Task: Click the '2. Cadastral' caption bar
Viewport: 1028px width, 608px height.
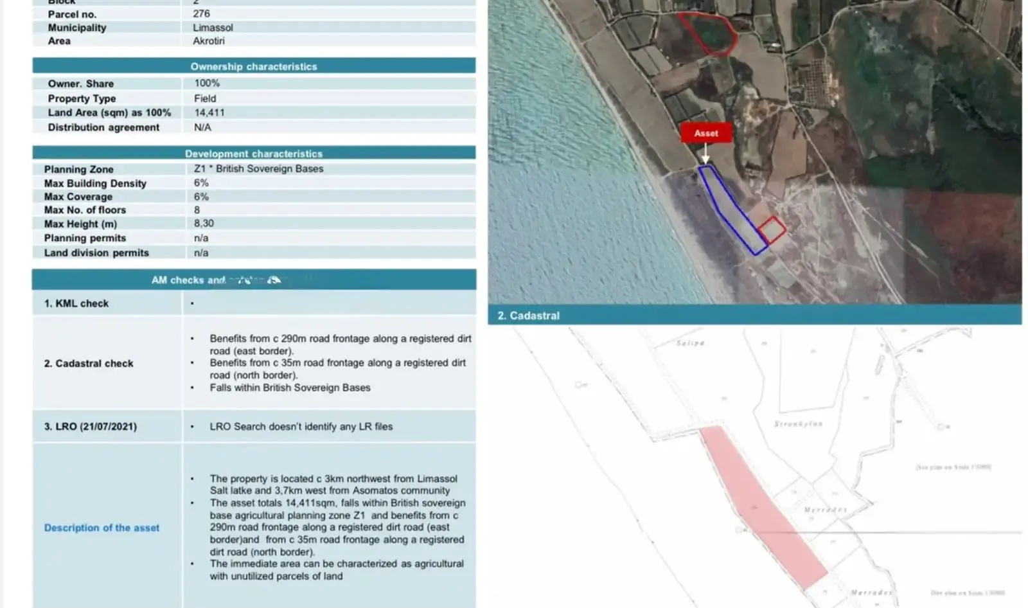Action: coord(754,315)
